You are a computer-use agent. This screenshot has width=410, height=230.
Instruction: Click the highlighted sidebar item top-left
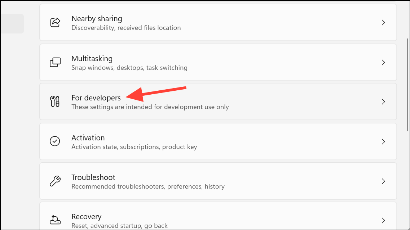pyautogui.click(x=12, y=23)
